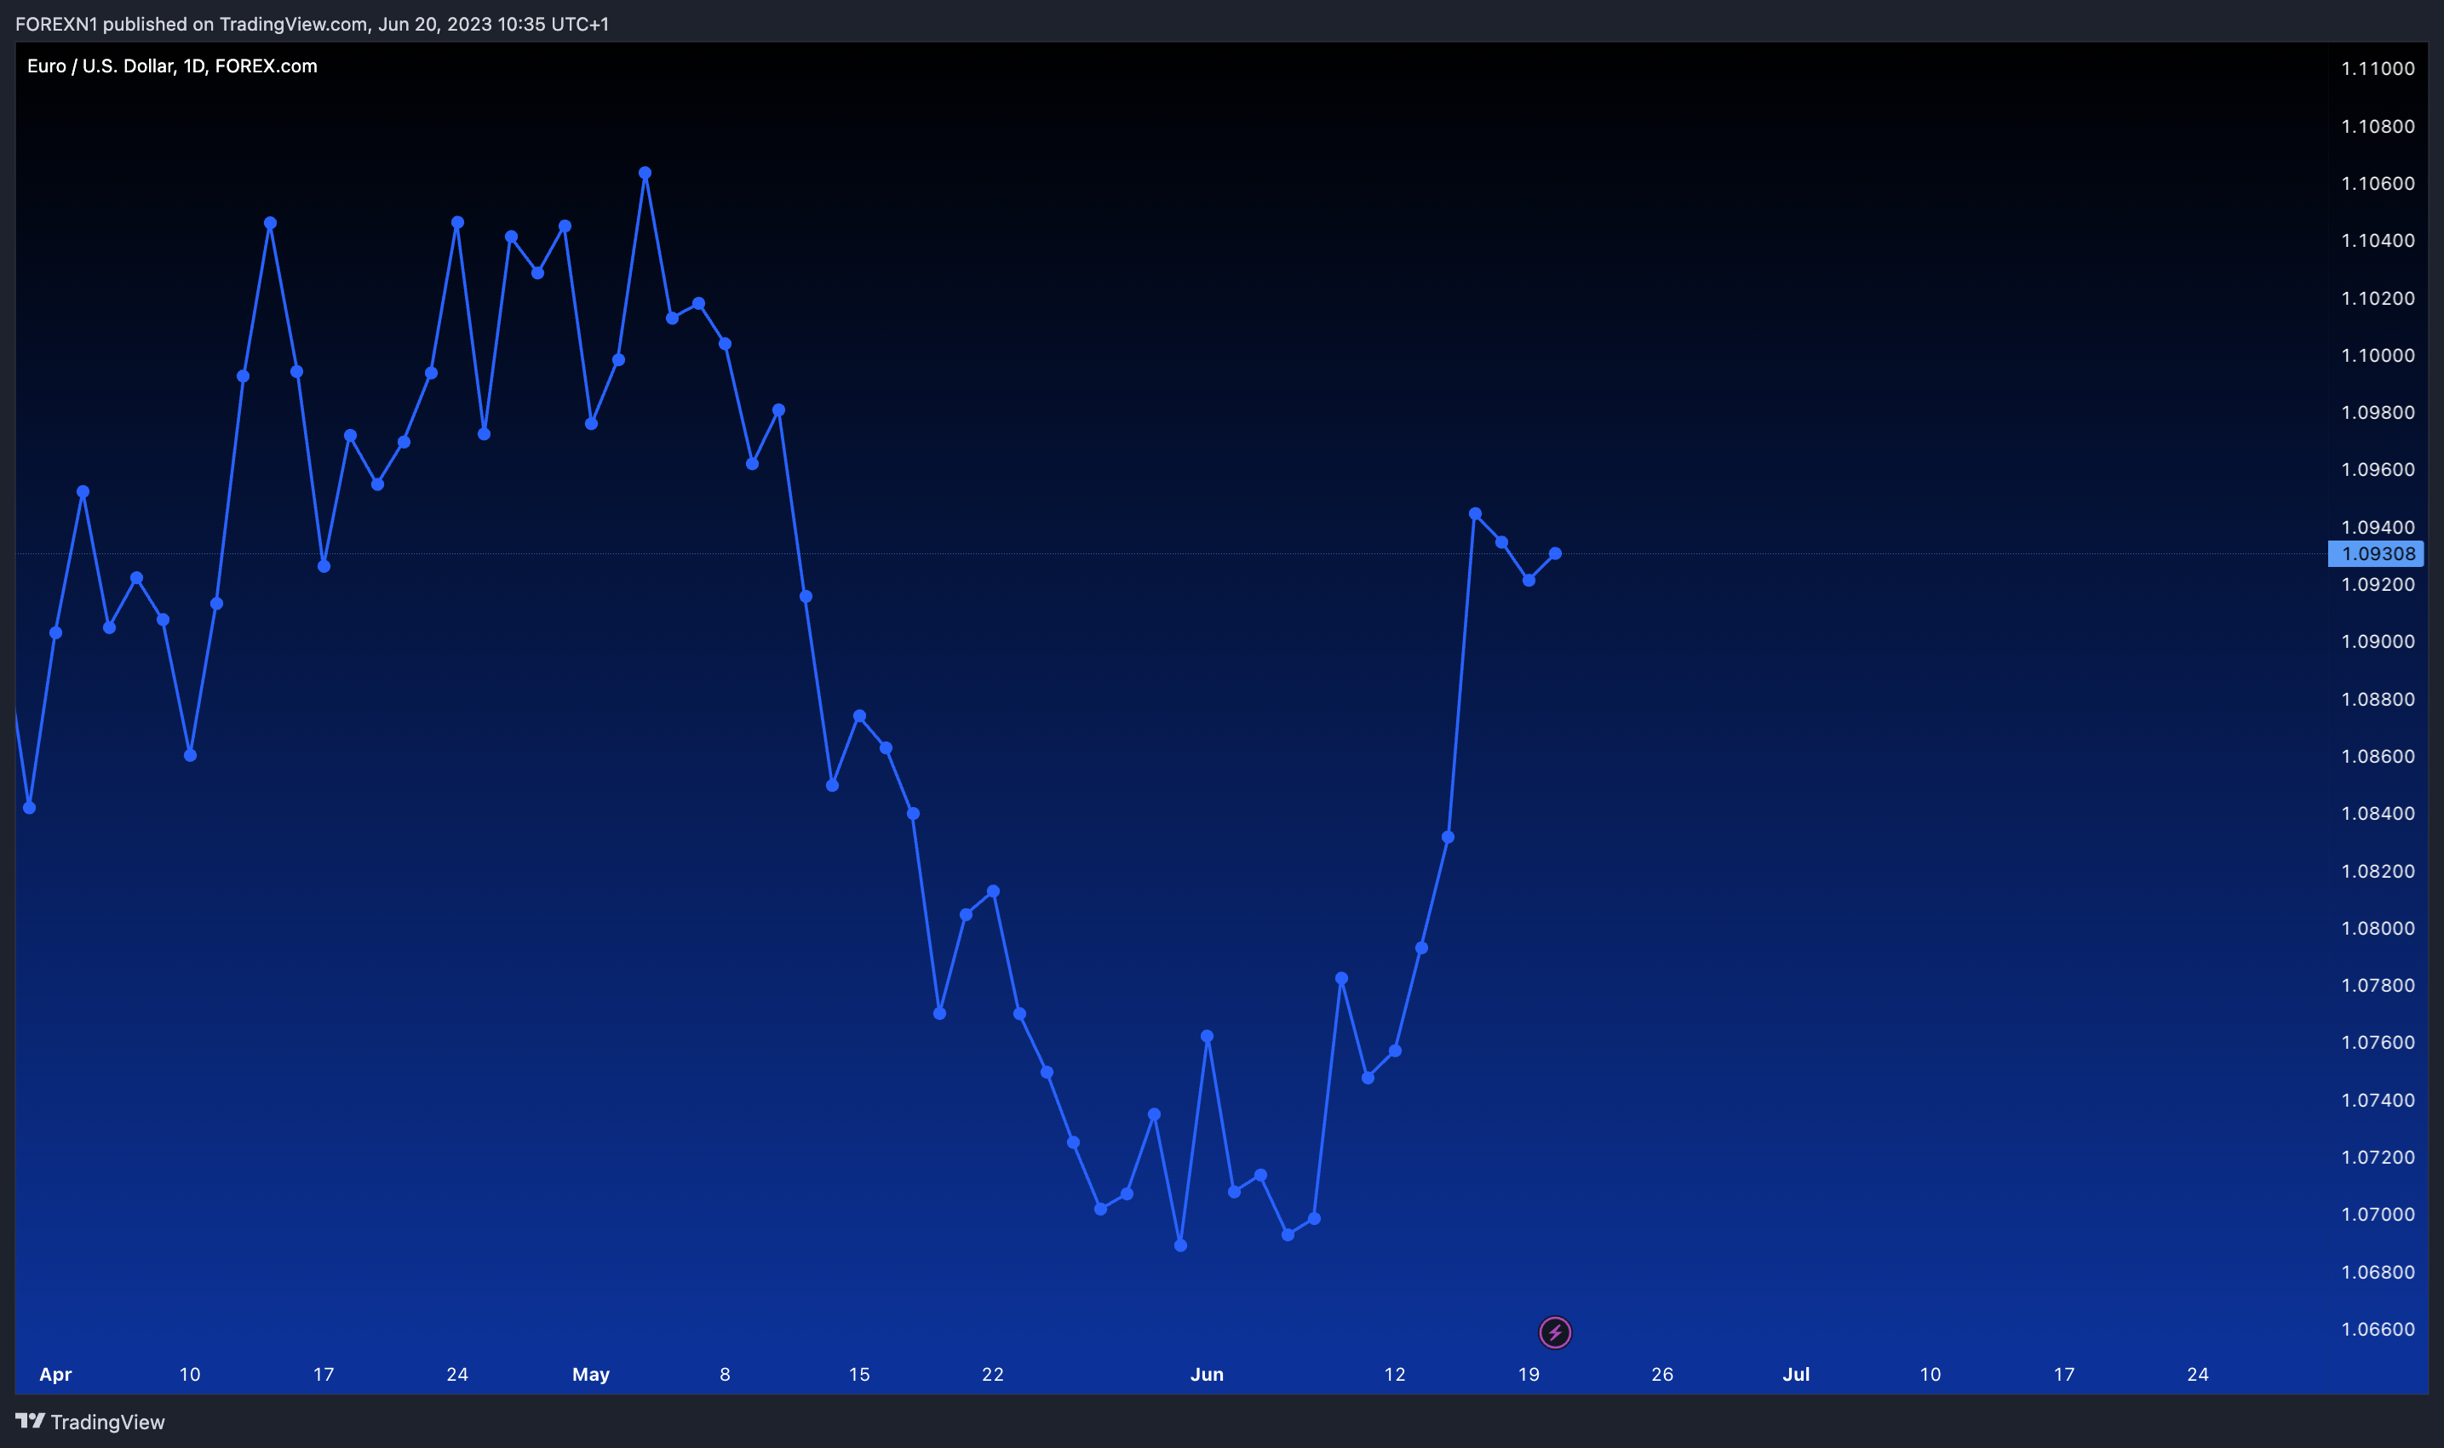The height and width of the screenshot is (1448, 2444).
Task: Click the 1.07400 price axis label
Action: 2378,1100
